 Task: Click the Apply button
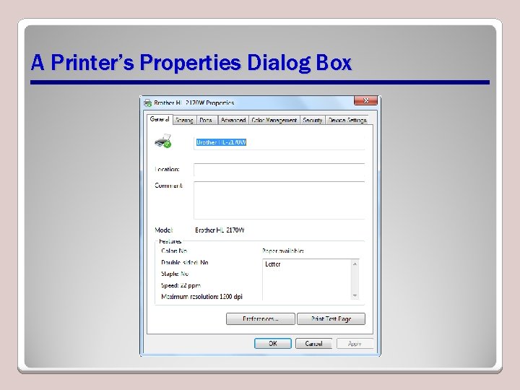click(x=355, y=344)
